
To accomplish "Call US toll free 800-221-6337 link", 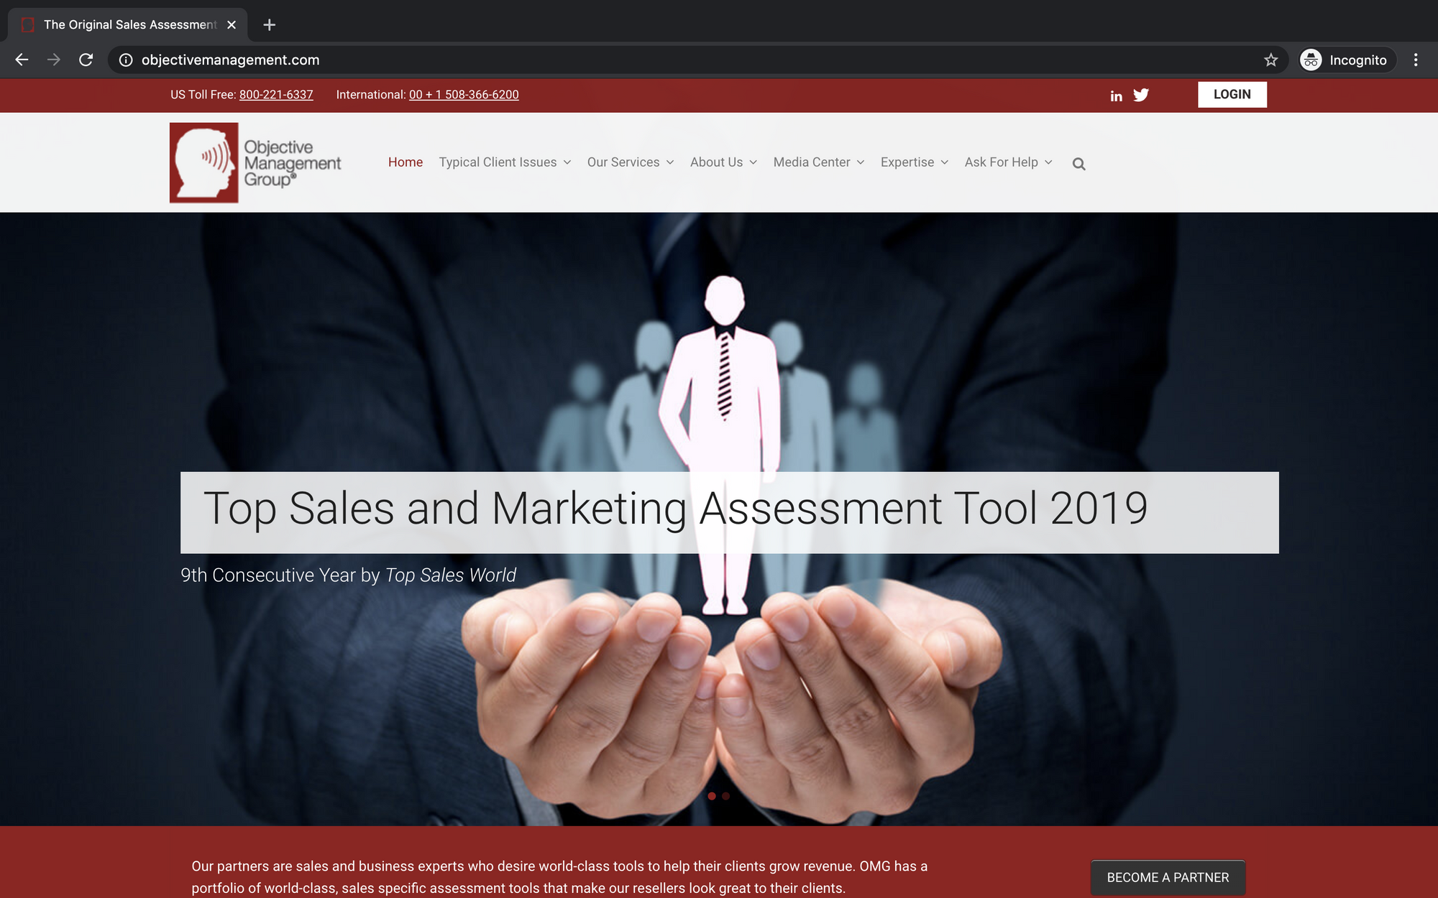I will point(276,95).
